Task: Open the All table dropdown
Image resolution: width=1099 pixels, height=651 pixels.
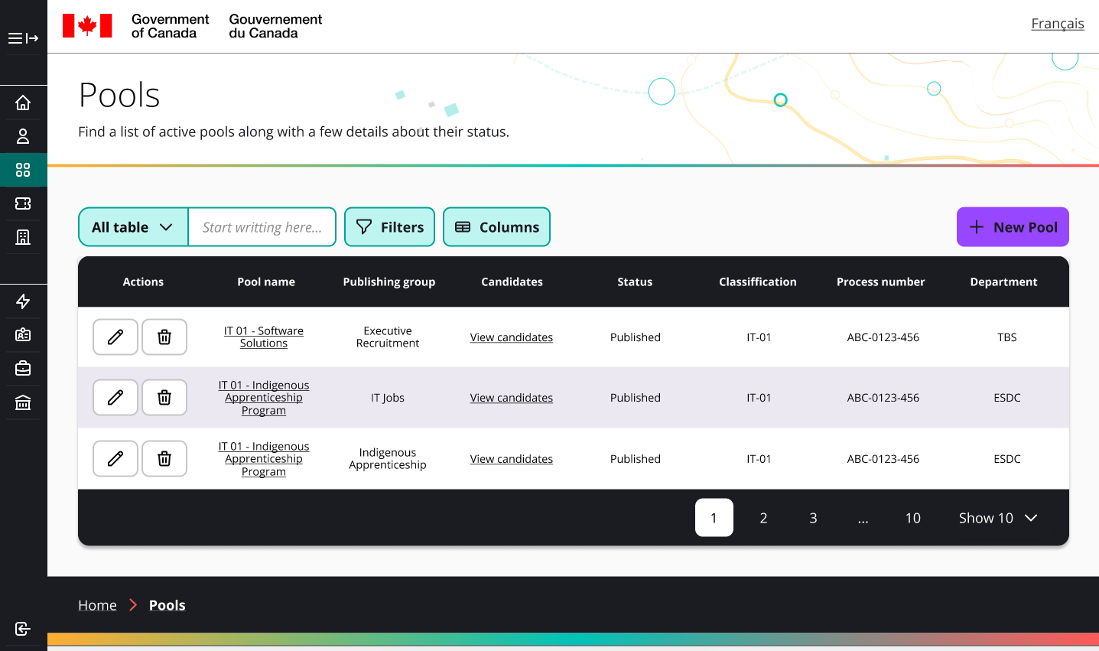Action: pos(133,226)
